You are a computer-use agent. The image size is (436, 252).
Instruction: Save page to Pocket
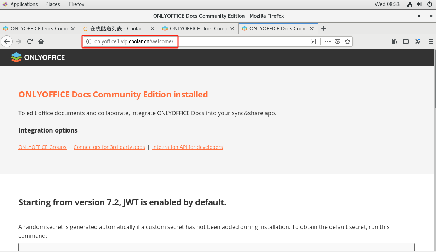coord(338,41)
